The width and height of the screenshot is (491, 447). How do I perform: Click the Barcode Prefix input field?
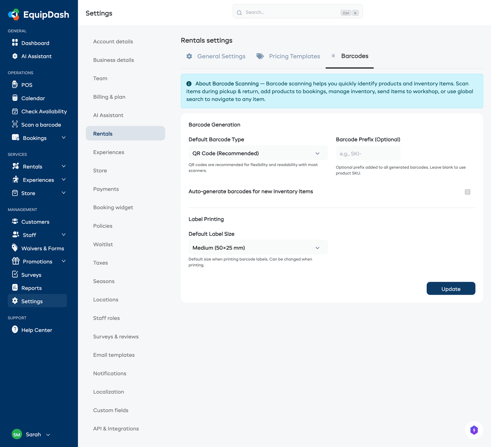(368, 154)
